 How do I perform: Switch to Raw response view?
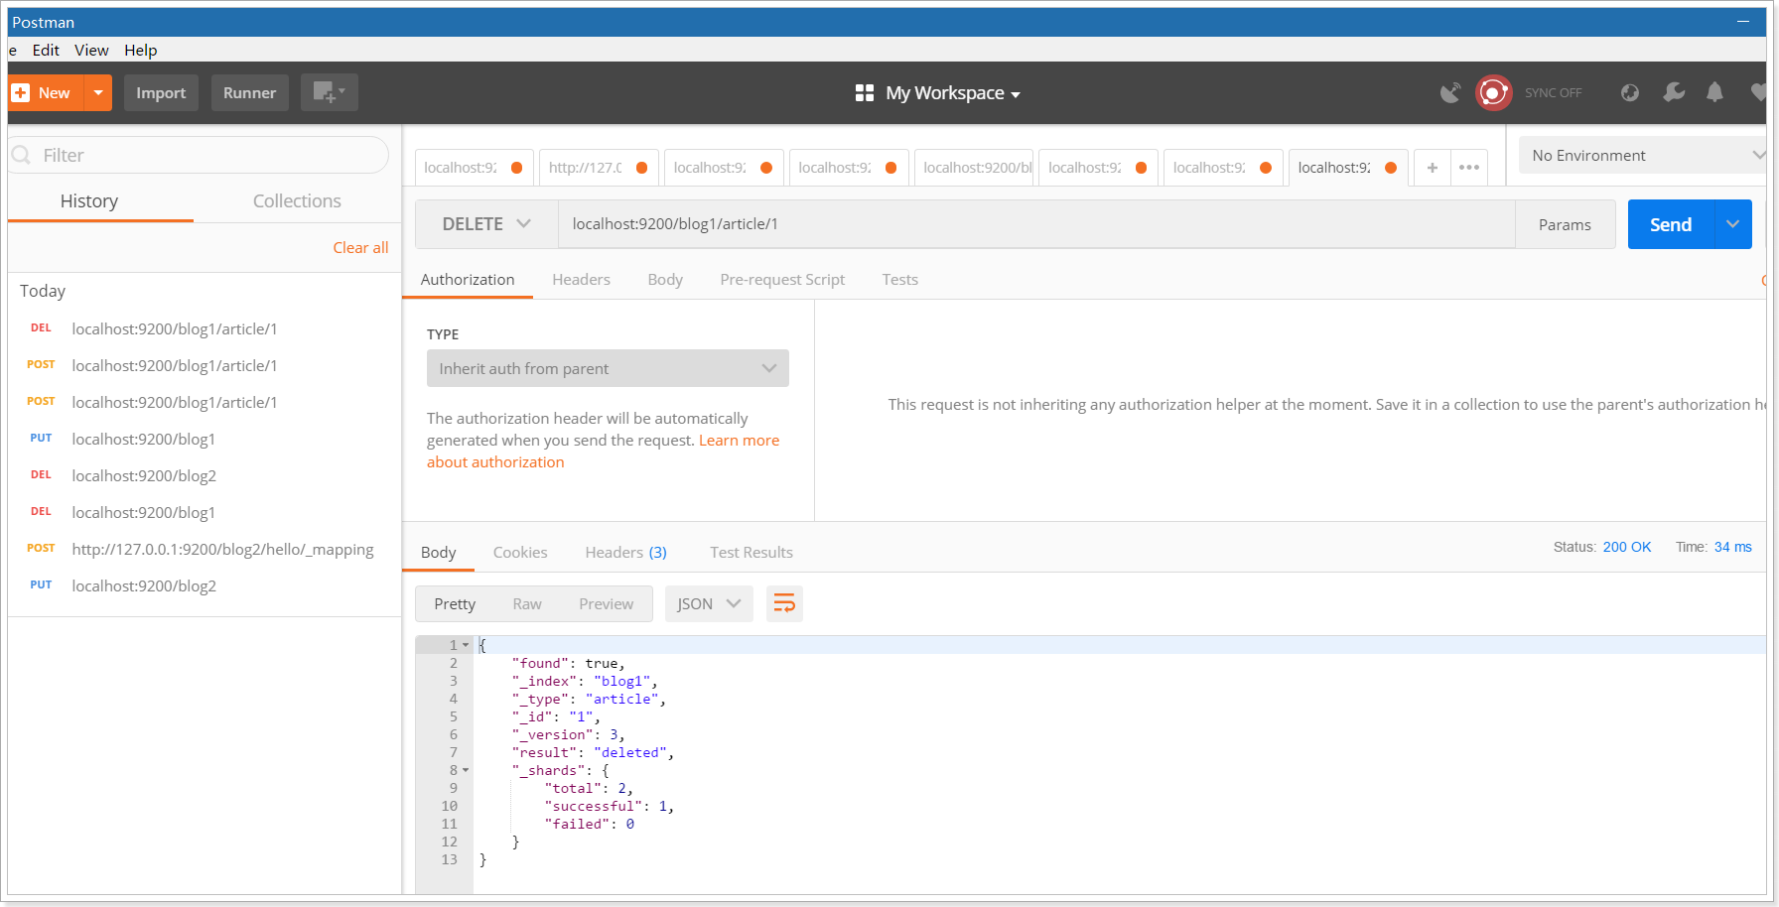(527, 603)
